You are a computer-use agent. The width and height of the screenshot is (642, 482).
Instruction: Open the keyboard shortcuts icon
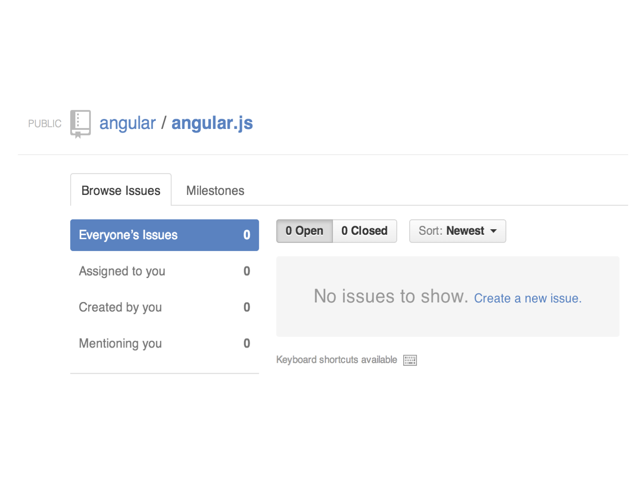click(x=410, y=360)
